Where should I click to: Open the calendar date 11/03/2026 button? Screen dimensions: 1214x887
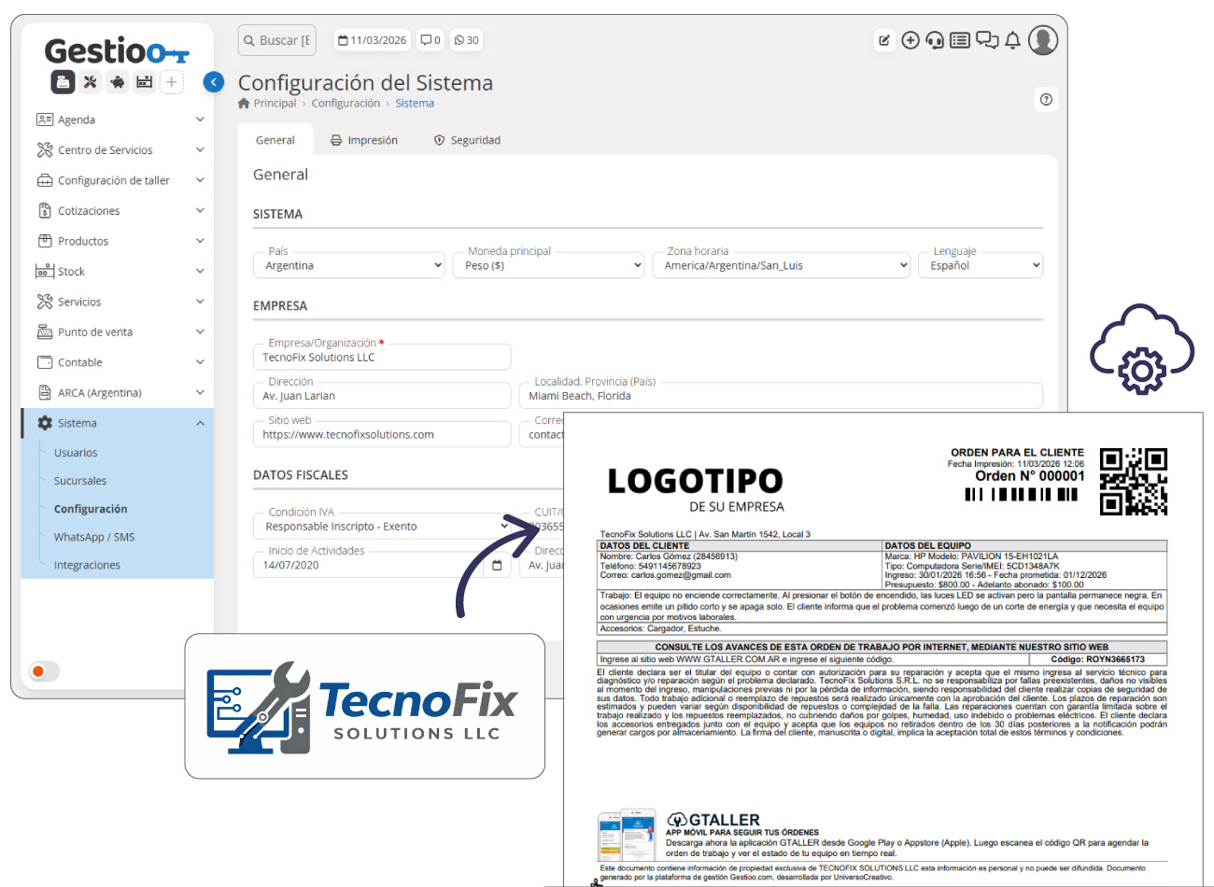pyautogui.click(x=372, y=40)
